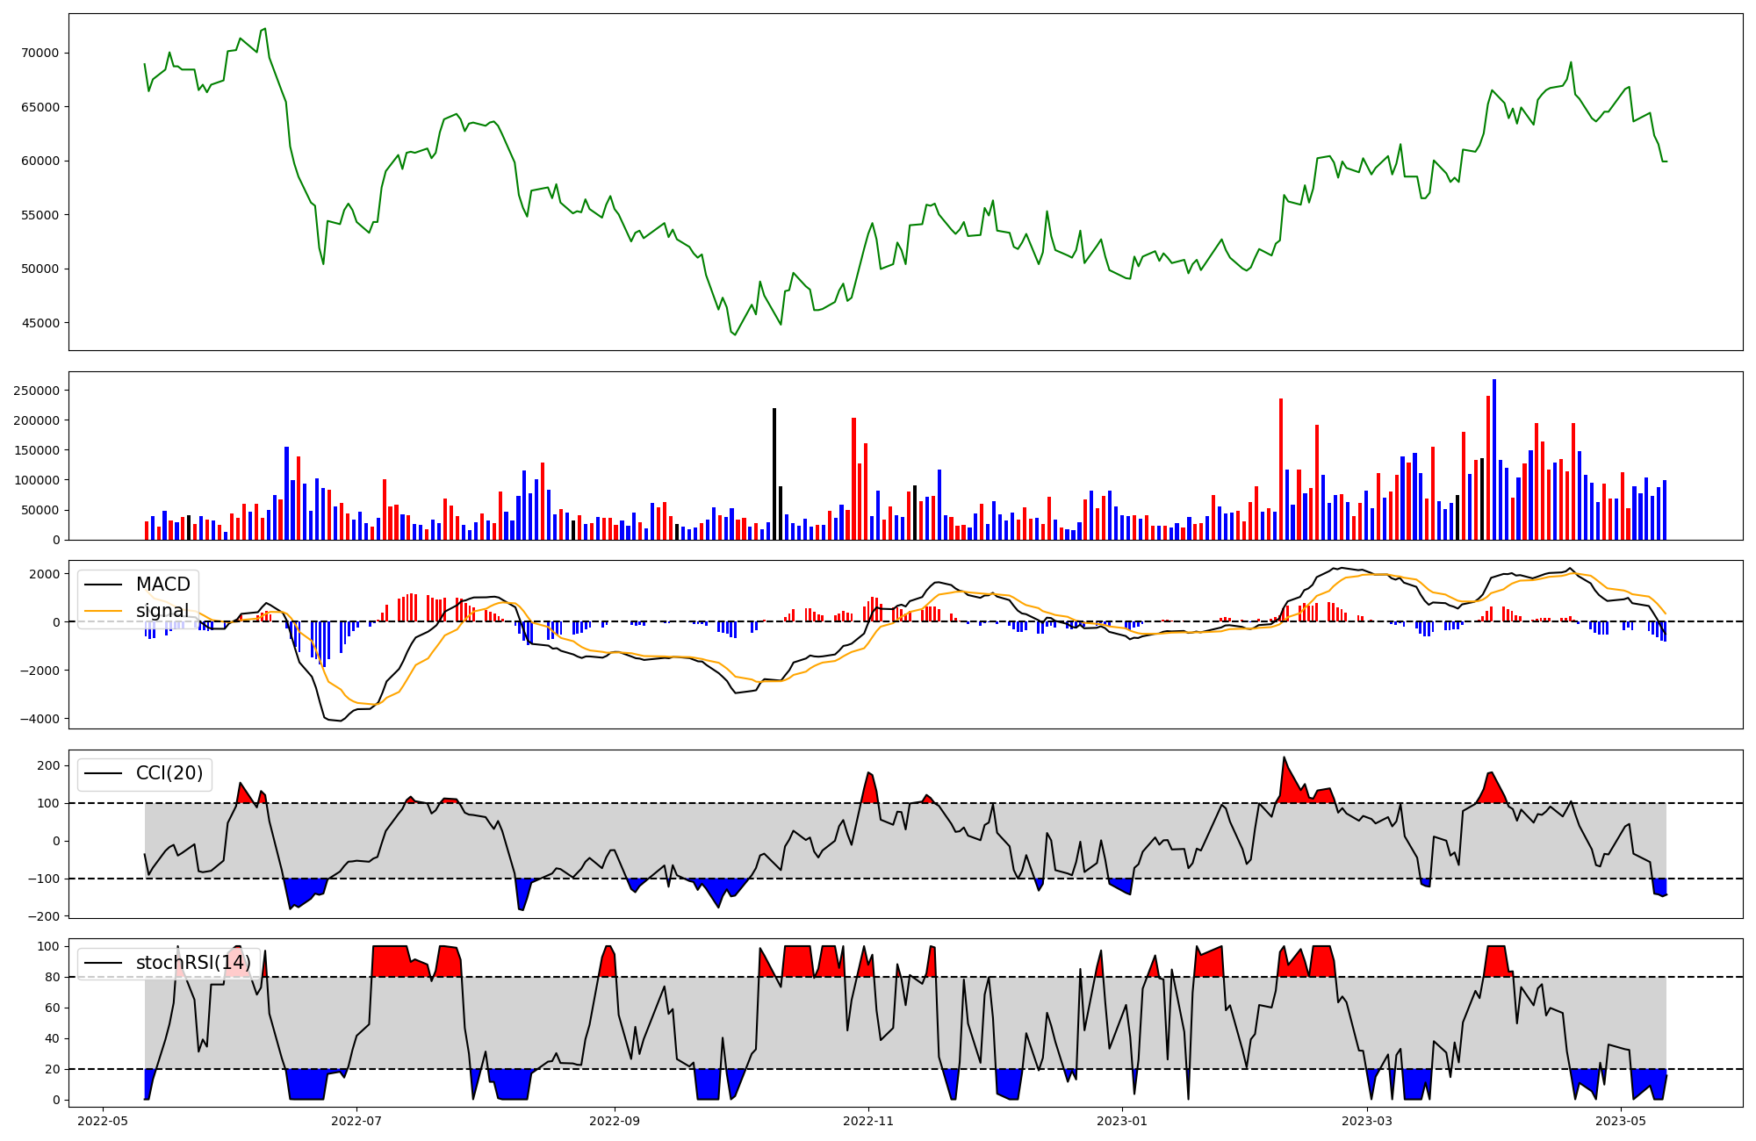Click the black MACD line swatch in legend

coord(105,585)
